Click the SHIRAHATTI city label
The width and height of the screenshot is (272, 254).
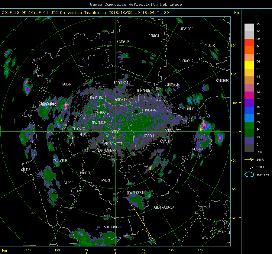click(x=113, y=144)
